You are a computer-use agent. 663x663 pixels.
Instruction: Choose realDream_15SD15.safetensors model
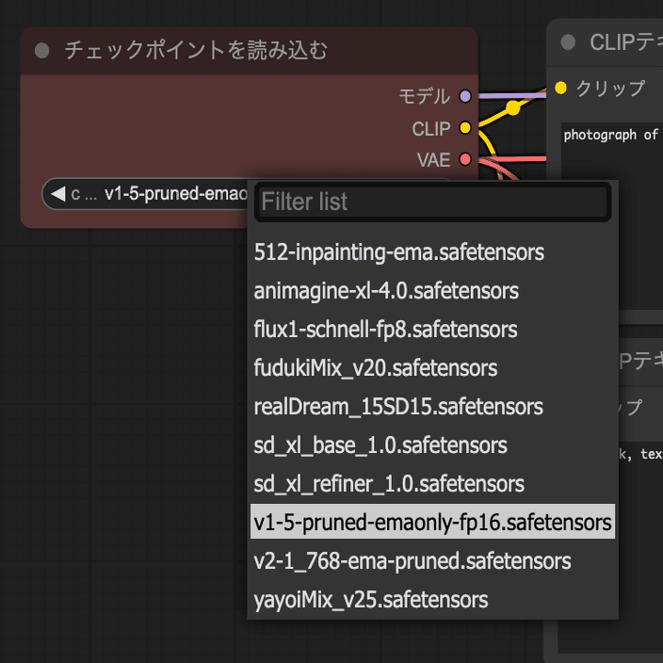(x=432, y=407)
